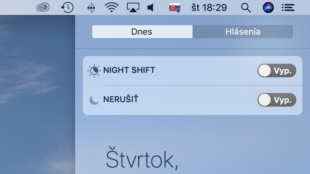Click the Night Shift sun-moon icon

coord(94,70)
